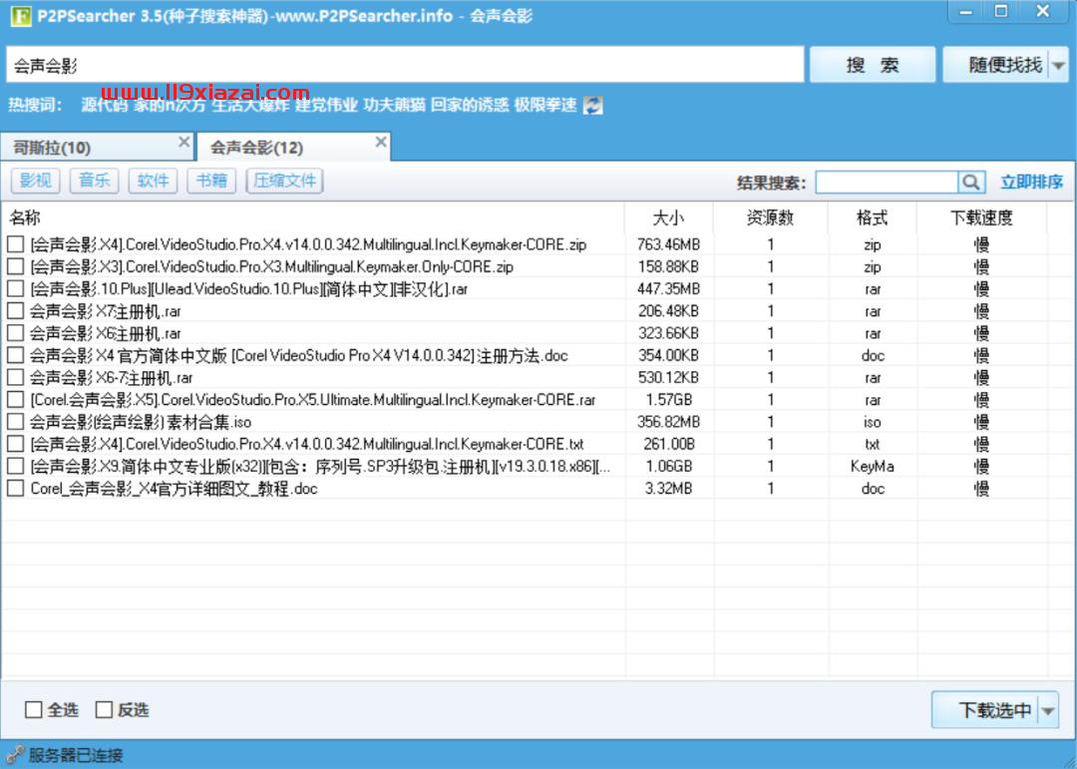Click hot search term 极限挙速

click(x=545, y=105)
